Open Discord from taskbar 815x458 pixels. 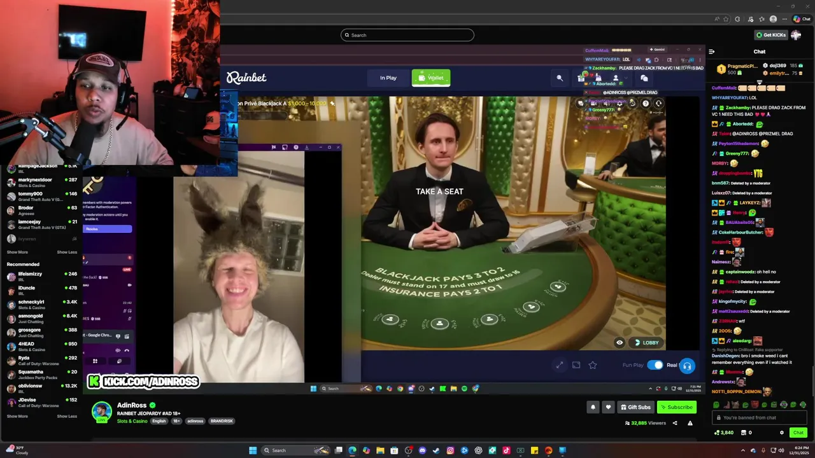tap(422, 450)
